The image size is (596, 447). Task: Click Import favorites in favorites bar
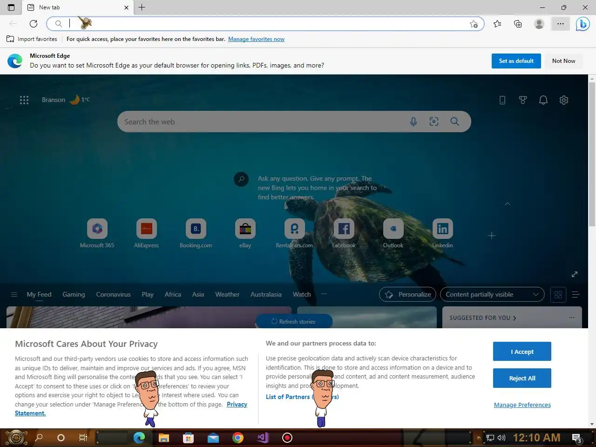tap(32, 39)
